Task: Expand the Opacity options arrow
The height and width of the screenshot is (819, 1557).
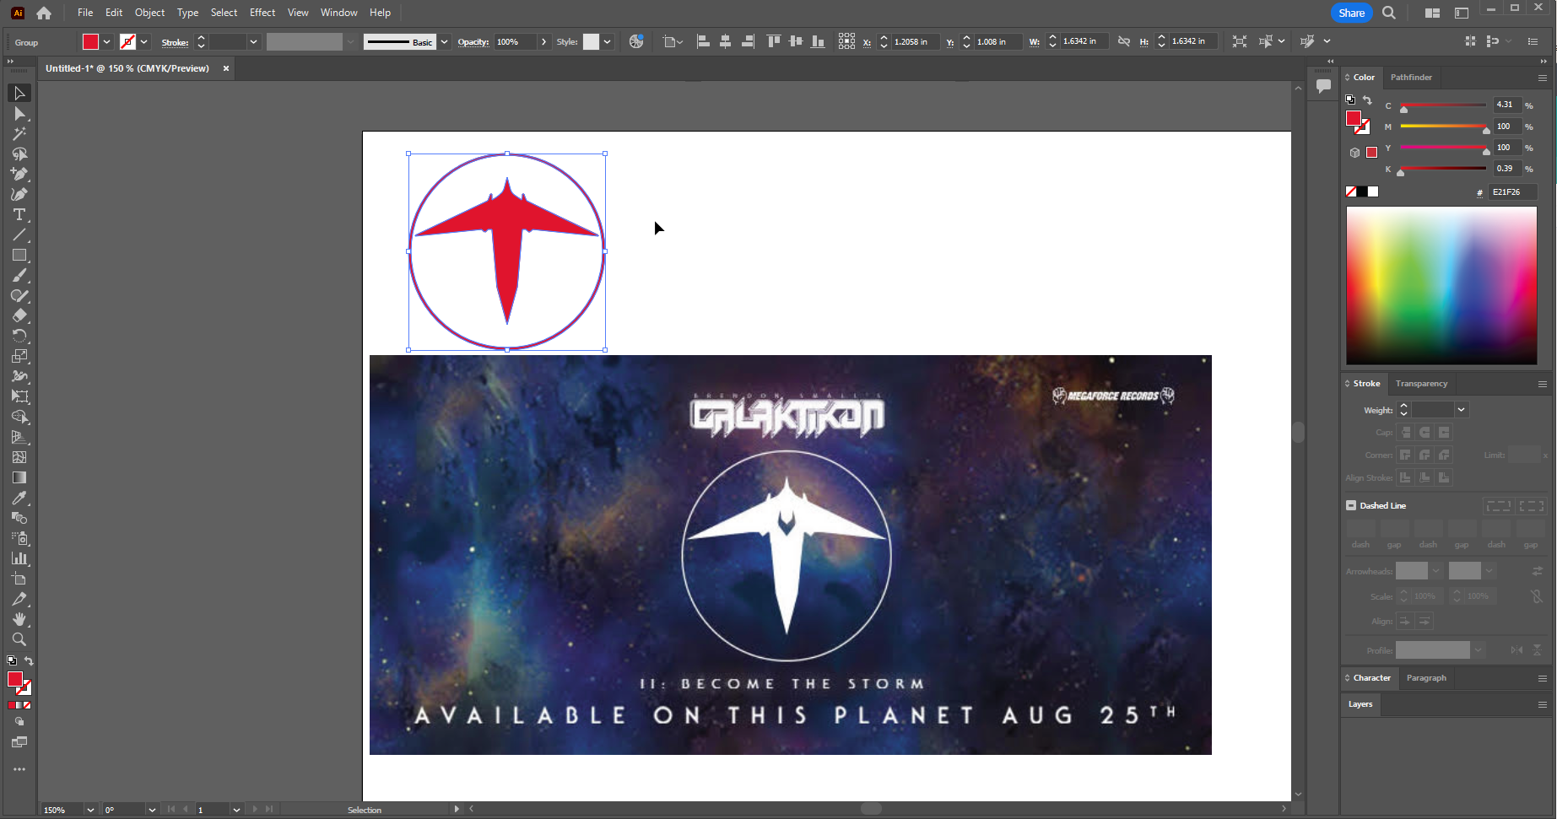Action: [x=543, y=41]
